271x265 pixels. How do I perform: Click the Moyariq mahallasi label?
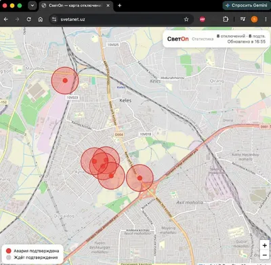pos(168,230)
